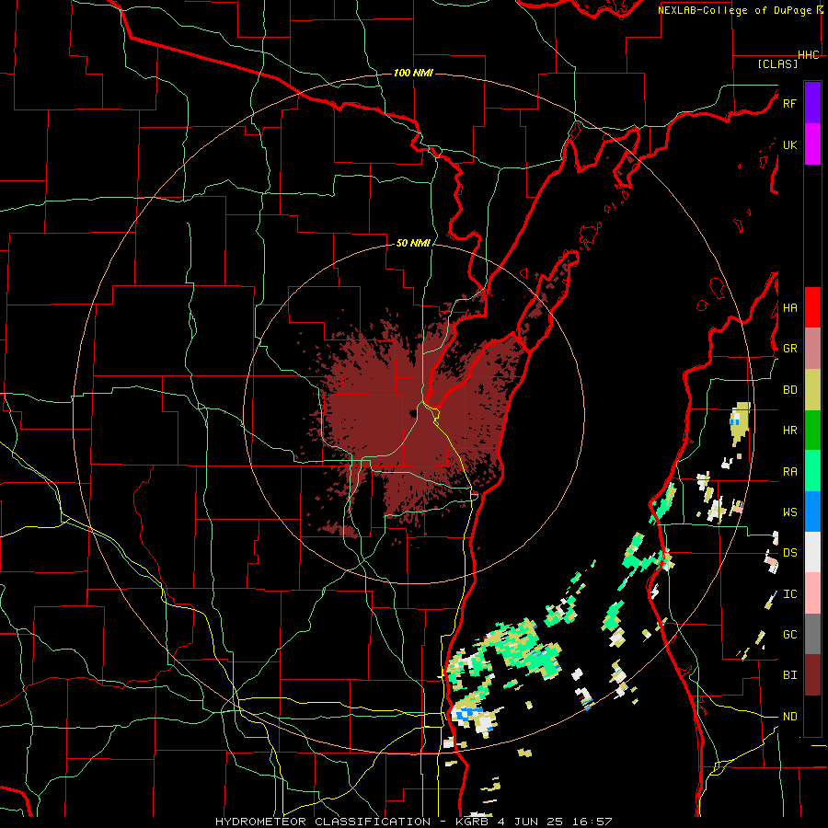Screen dimensions: 828x828
Task: Click the 100 NMI range ring label
Action: tap(413, 73)
